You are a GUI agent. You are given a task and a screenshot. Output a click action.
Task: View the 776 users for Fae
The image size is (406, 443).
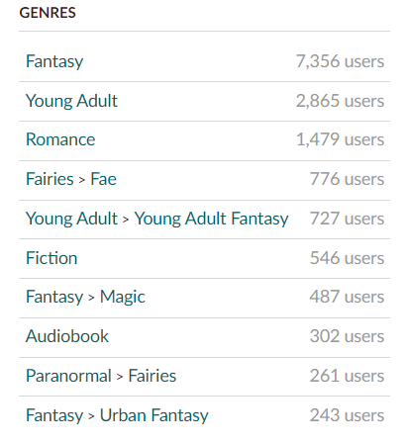(x=347, y=179)
